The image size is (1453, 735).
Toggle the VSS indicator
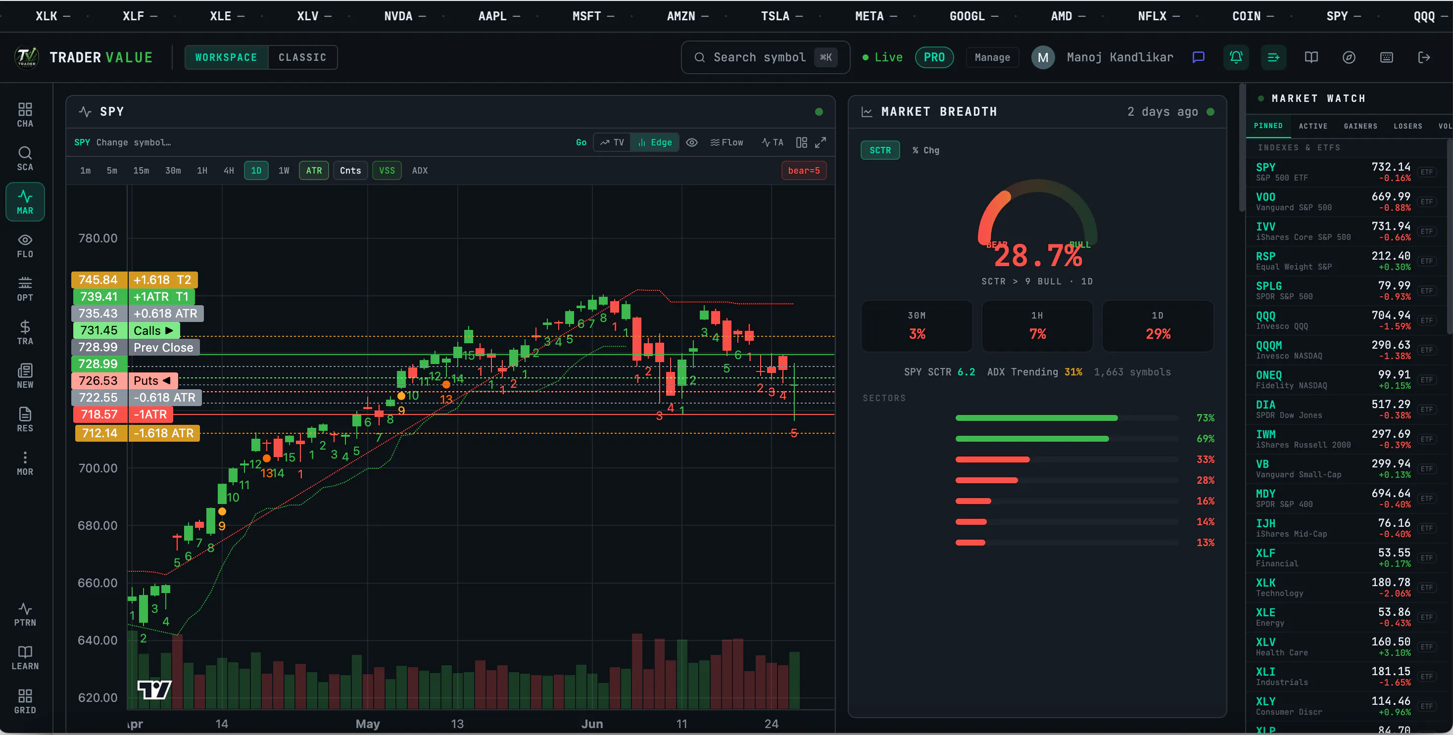coord(387,170)
